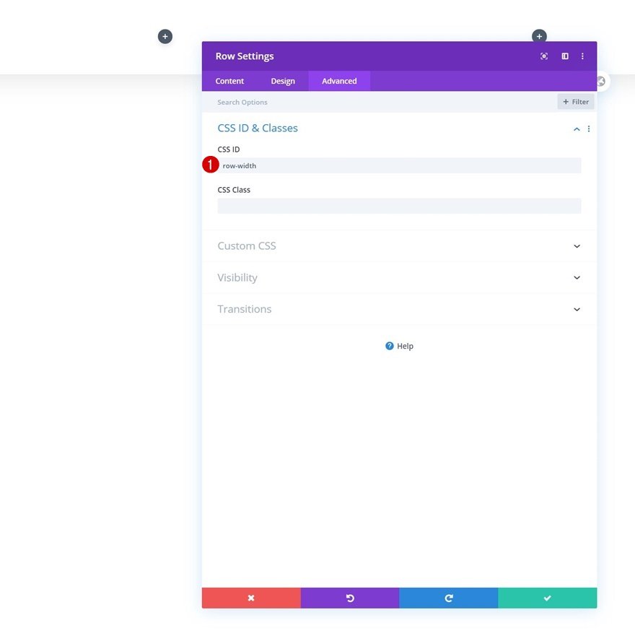The height and width of the screenshot is (631, 635).
Task: Select the Advanced tab
Action: pyautogui.click(x=339, y=81)
